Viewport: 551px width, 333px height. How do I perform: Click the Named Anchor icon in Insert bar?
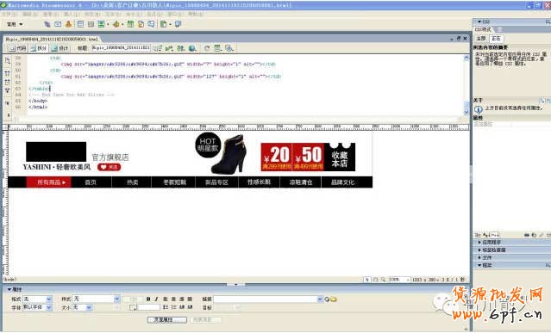click(68, 24)
